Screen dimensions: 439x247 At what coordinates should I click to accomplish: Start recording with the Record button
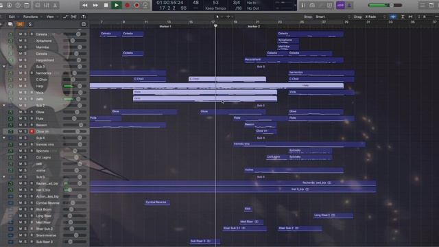pyautogui.click(x=127, y=5)
